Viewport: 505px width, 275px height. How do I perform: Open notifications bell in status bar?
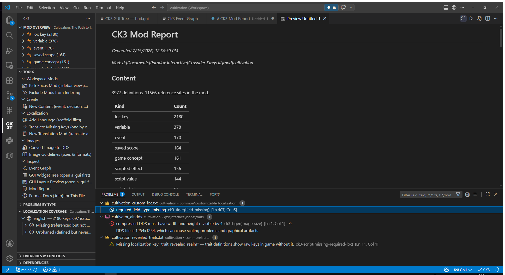[x=497, y=270]
